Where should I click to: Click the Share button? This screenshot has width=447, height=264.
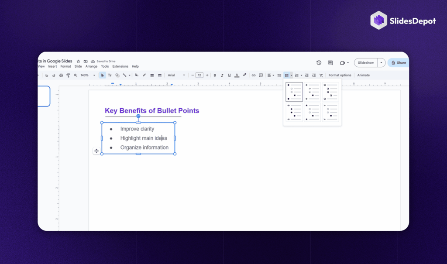(399, 62)
